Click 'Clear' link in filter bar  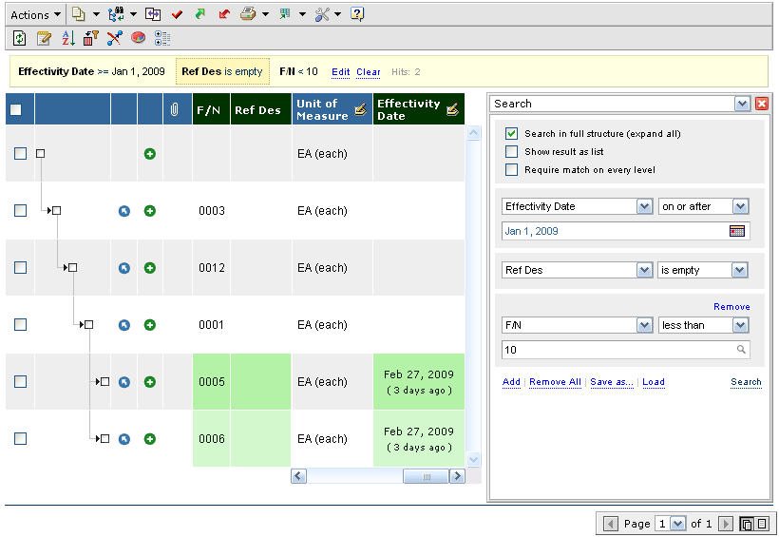coord(369,72)
